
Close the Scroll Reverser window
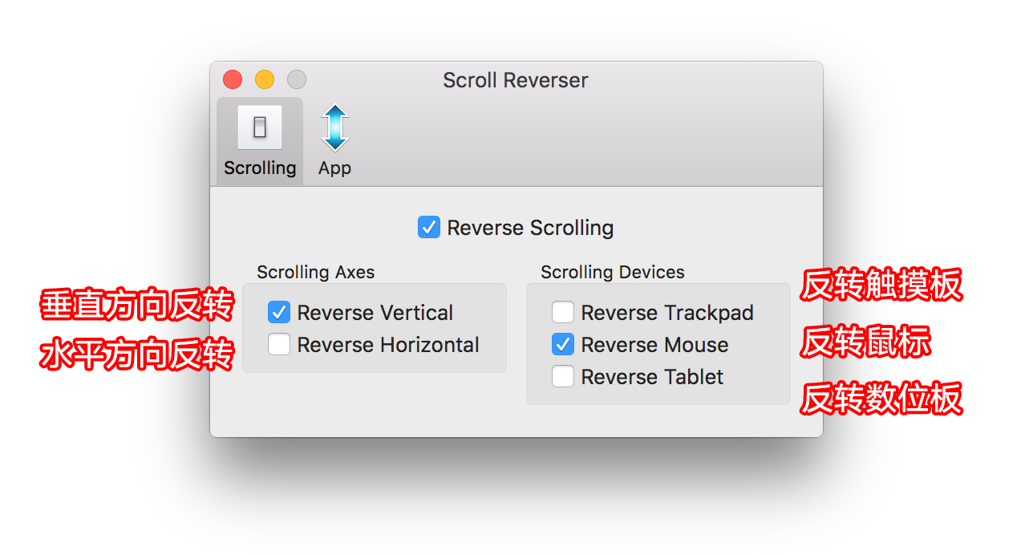233,79
